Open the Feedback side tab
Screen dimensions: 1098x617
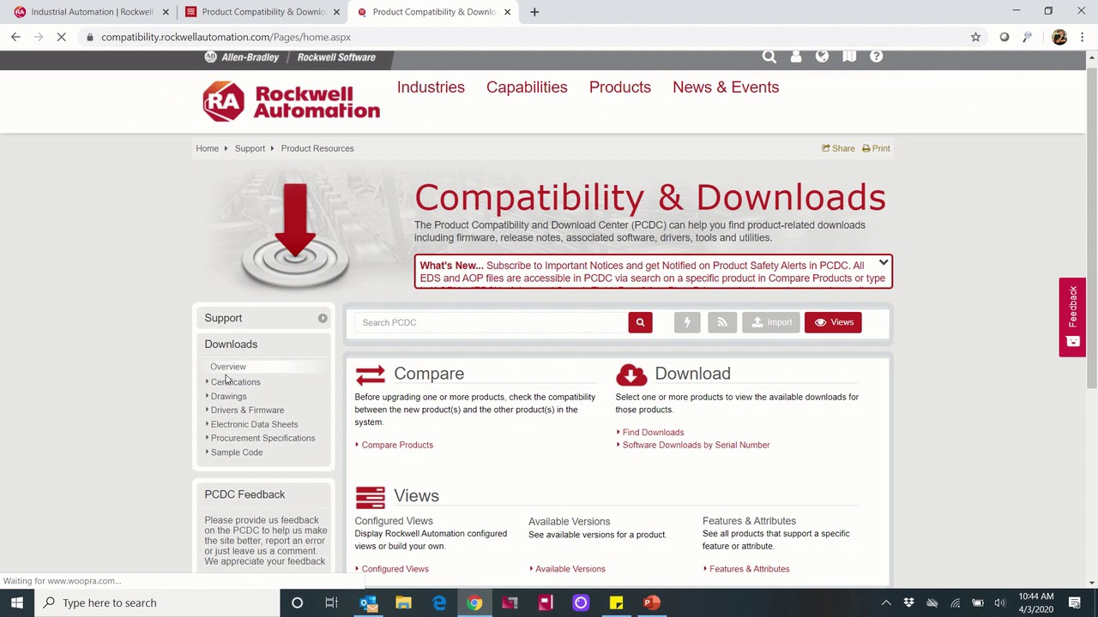[1072, 317]
